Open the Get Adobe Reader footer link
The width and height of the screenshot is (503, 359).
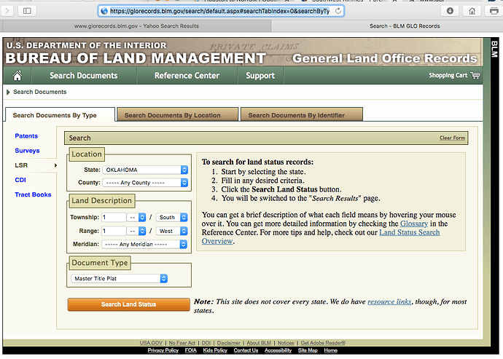coord(323,343)
